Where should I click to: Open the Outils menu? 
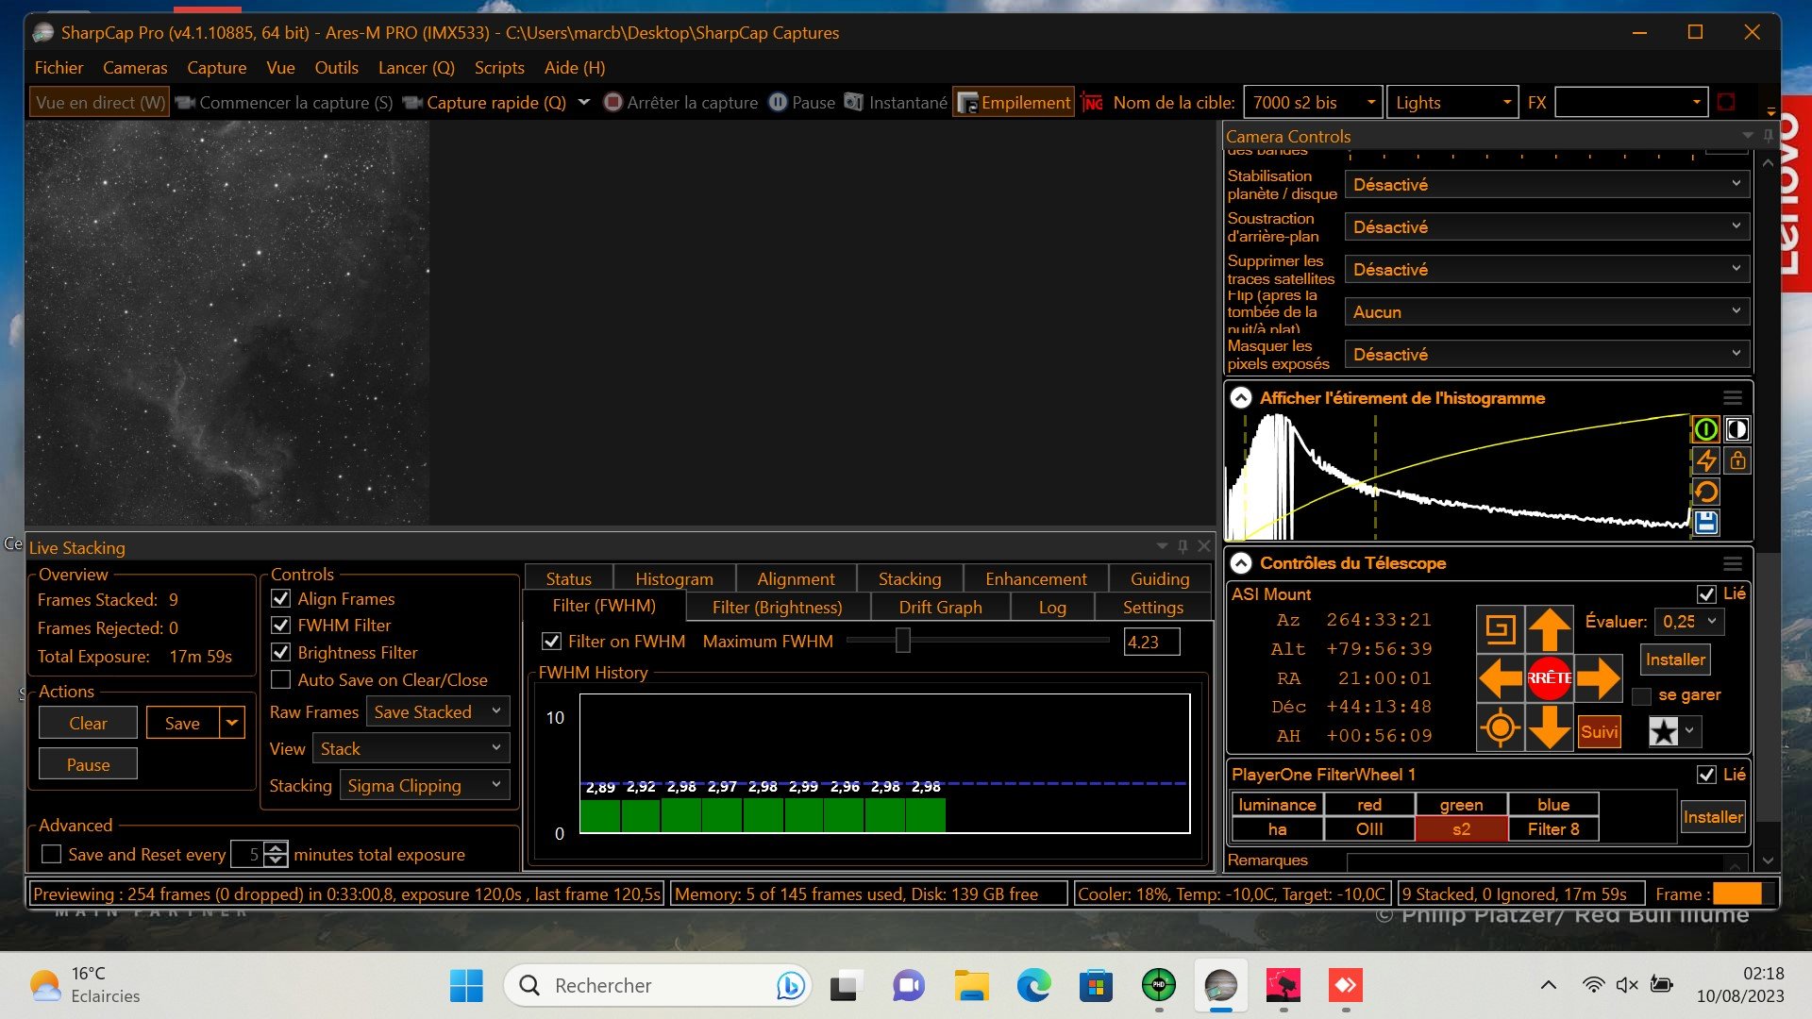pyautogui.click(x=336, y=68)
